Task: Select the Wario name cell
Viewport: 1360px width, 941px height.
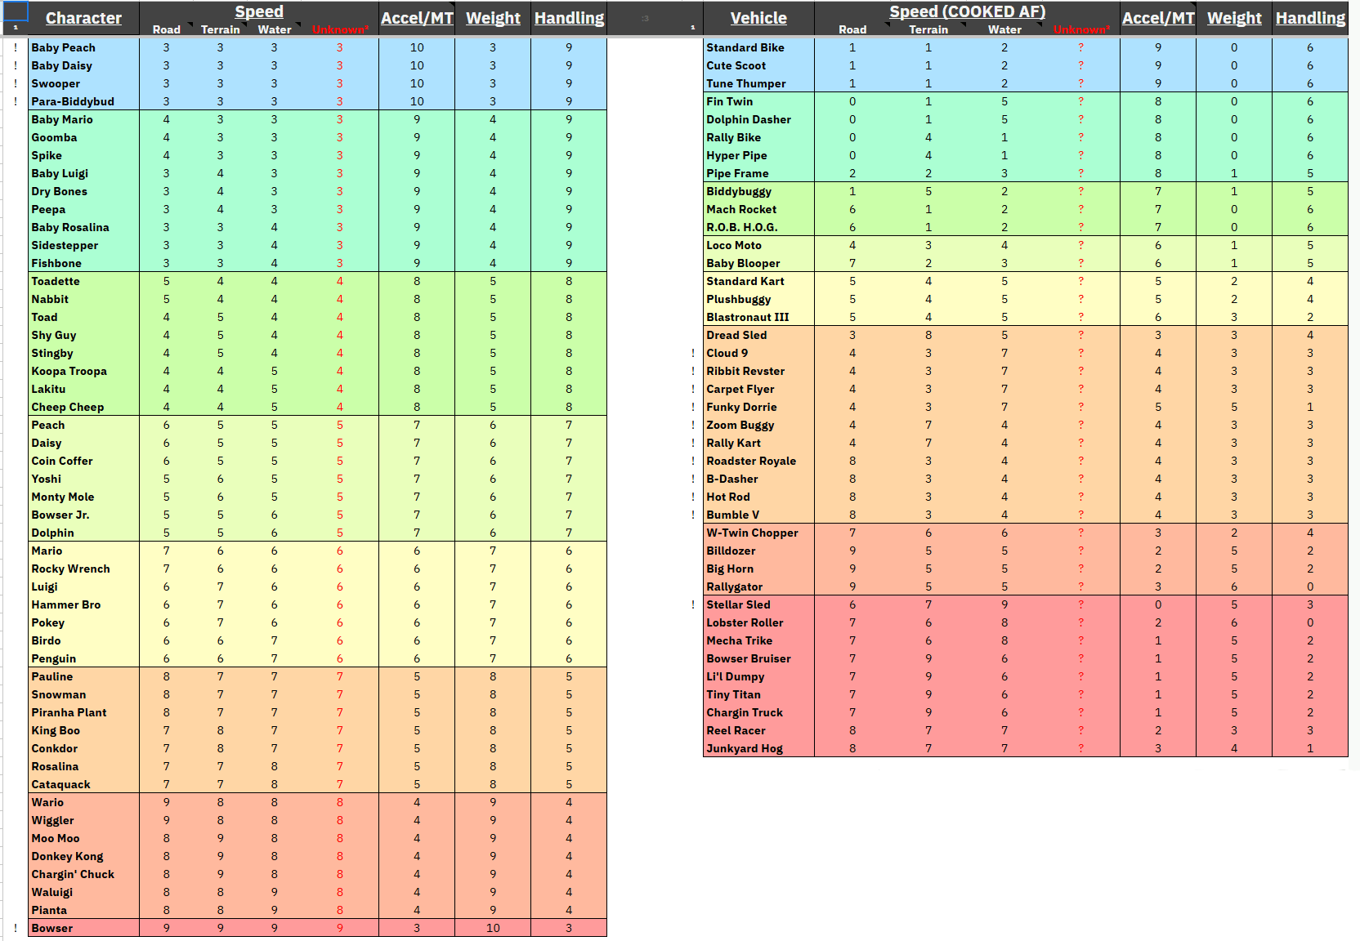Action: click(83, 802)
